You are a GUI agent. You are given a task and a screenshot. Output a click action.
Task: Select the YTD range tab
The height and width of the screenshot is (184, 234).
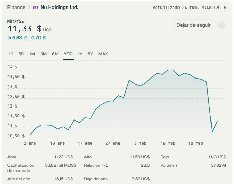tap(68, 54)
